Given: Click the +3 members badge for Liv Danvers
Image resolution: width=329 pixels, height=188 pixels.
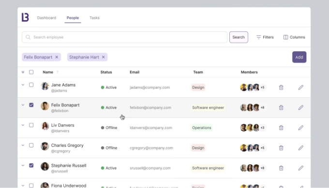Looking at the screenshot, I should pos(263,128).
